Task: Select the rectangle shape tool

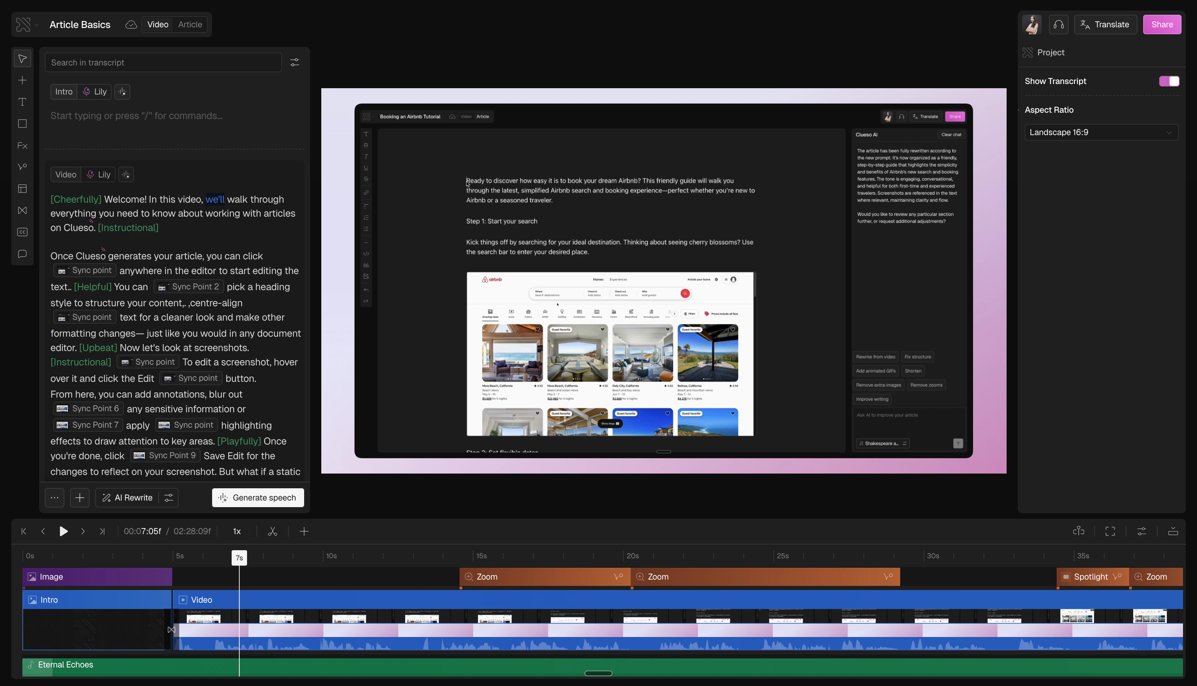Action: (22, 124)
